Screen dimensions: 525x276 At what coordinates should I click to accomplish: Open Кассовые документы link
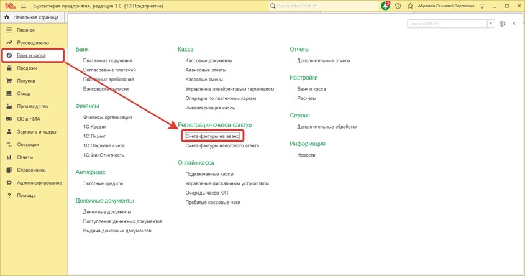(x=209, y=60)
